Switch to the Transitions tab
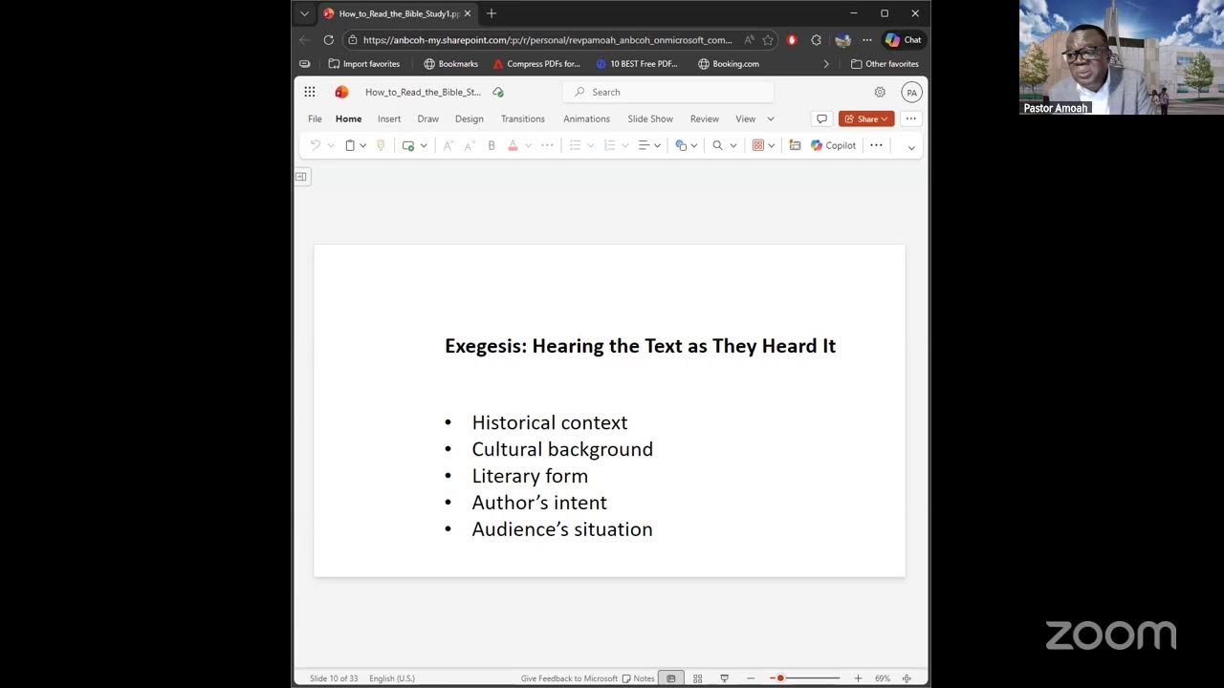The image size is (1224, 688). (x=523, y=118)
